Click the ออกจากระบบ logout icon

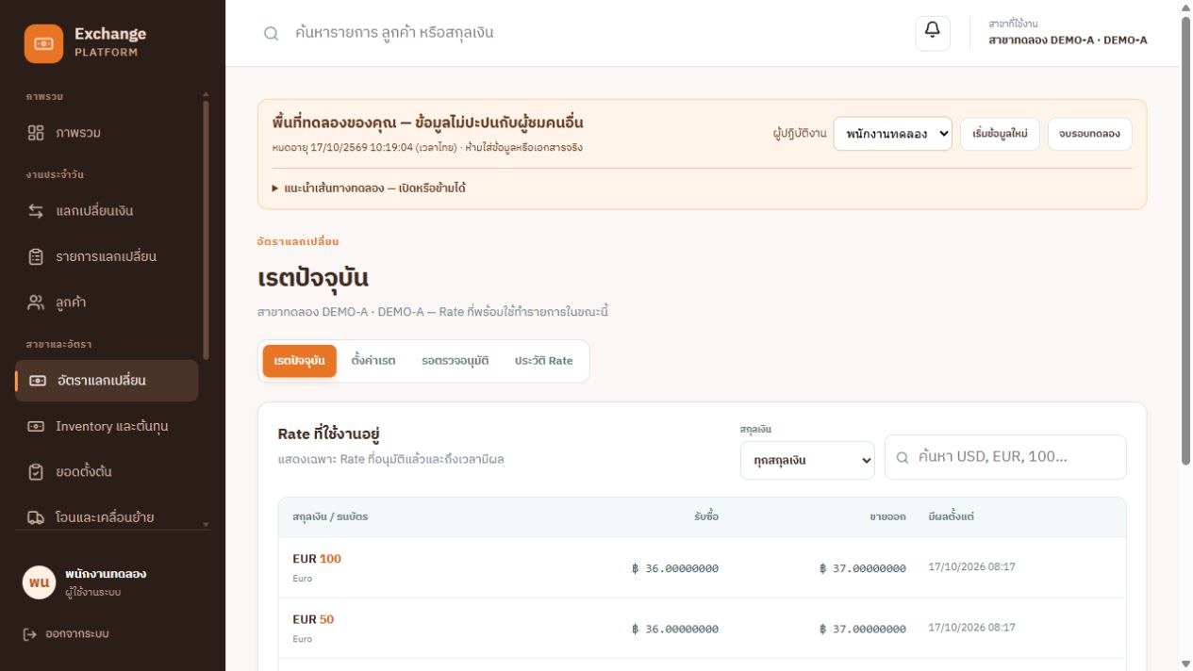[29, 634]
